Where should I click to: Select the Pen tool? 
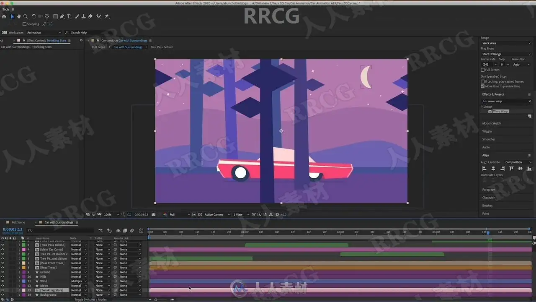click(62, 16)
